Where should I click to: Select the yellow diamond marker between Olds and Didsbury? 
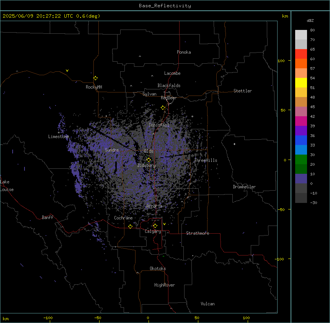149,160
